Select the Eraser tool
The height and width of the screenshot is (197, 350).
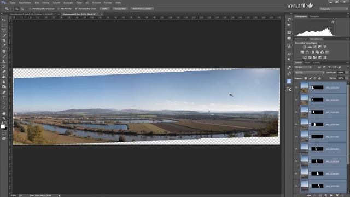[x=4, y=72]
